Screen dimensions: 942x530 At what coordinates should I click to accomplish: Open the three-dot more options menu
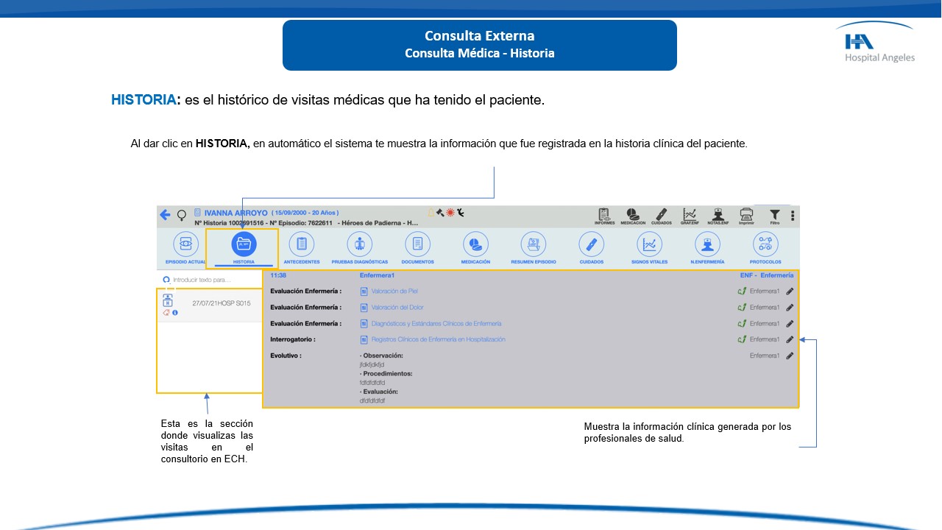[x=793, y=216]
